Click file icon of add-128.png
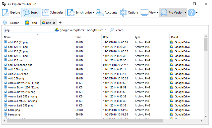 [x=6, y=60]
